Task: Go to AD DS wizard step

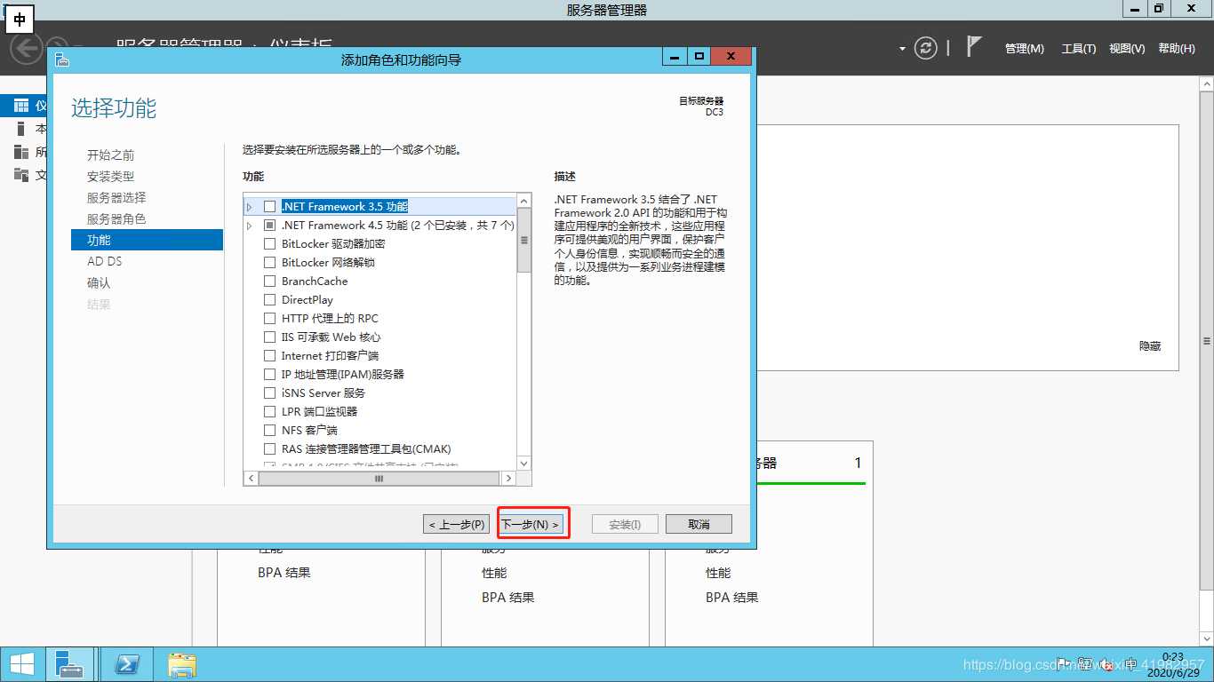Action: tap(105, 261)
